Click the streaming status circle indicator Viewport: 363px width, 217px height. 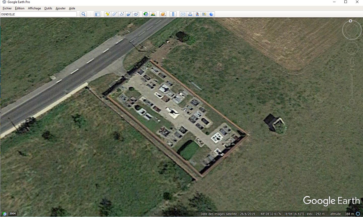(358, 214)
